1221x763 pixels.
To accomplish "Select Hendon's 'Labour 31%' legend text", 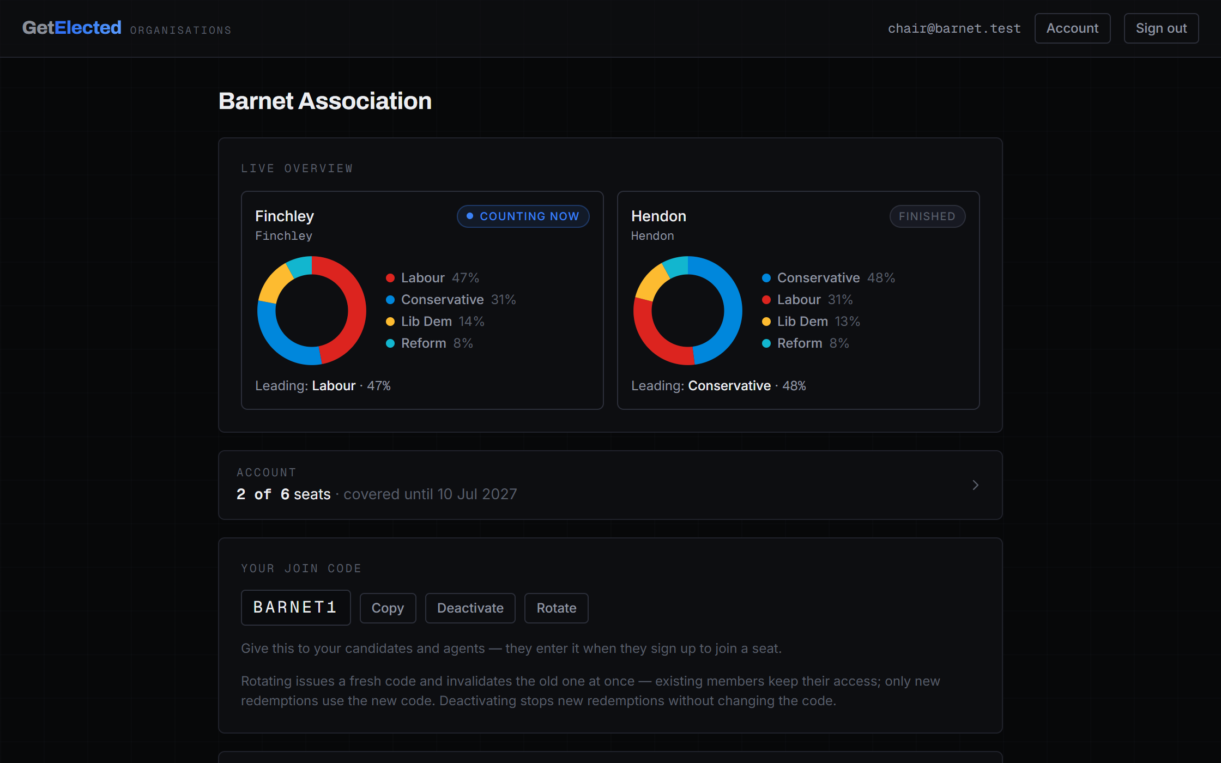I will [x=815, y=300].
